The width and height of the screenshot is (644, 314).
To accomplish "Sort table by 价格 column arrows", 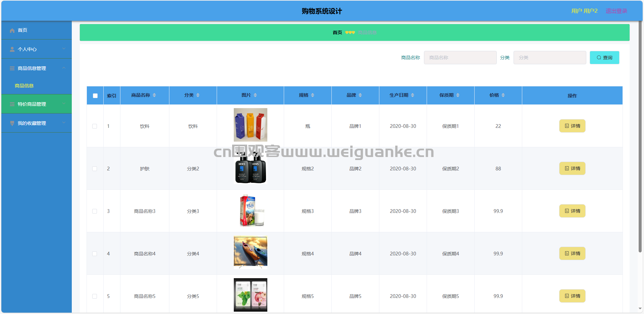I will pos(503,95).
